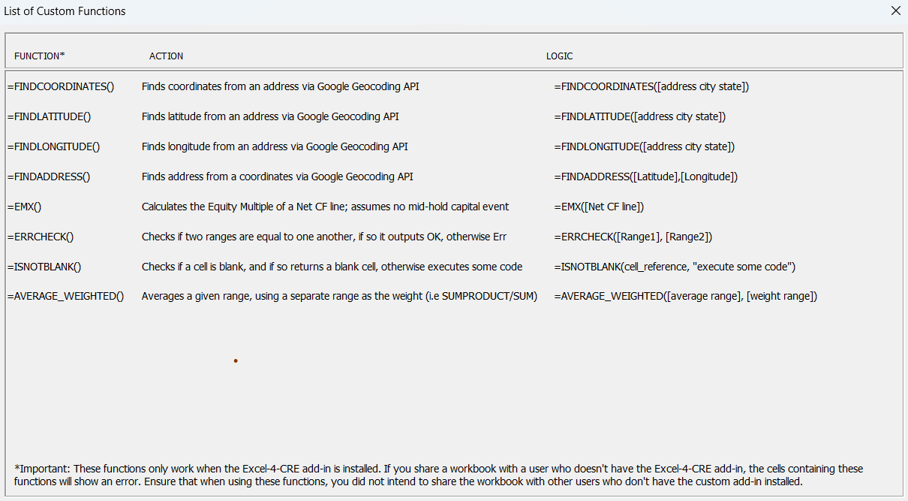Select the =FINDCOORDINATES() function name

click(x=61, y=86)
